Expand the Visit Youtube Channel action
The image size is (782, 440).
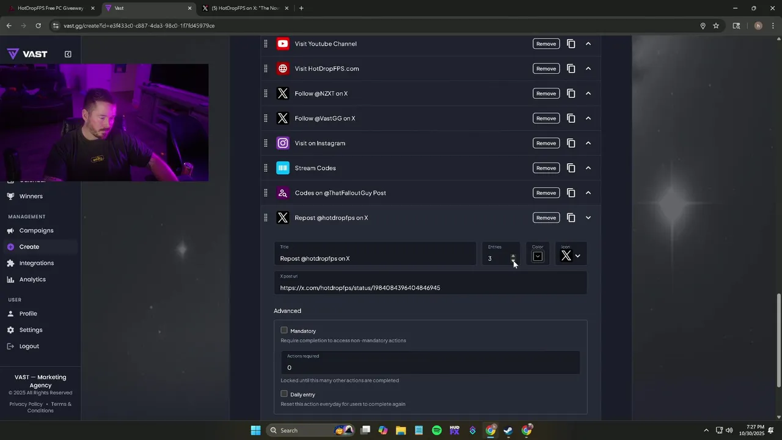[588, 44]
